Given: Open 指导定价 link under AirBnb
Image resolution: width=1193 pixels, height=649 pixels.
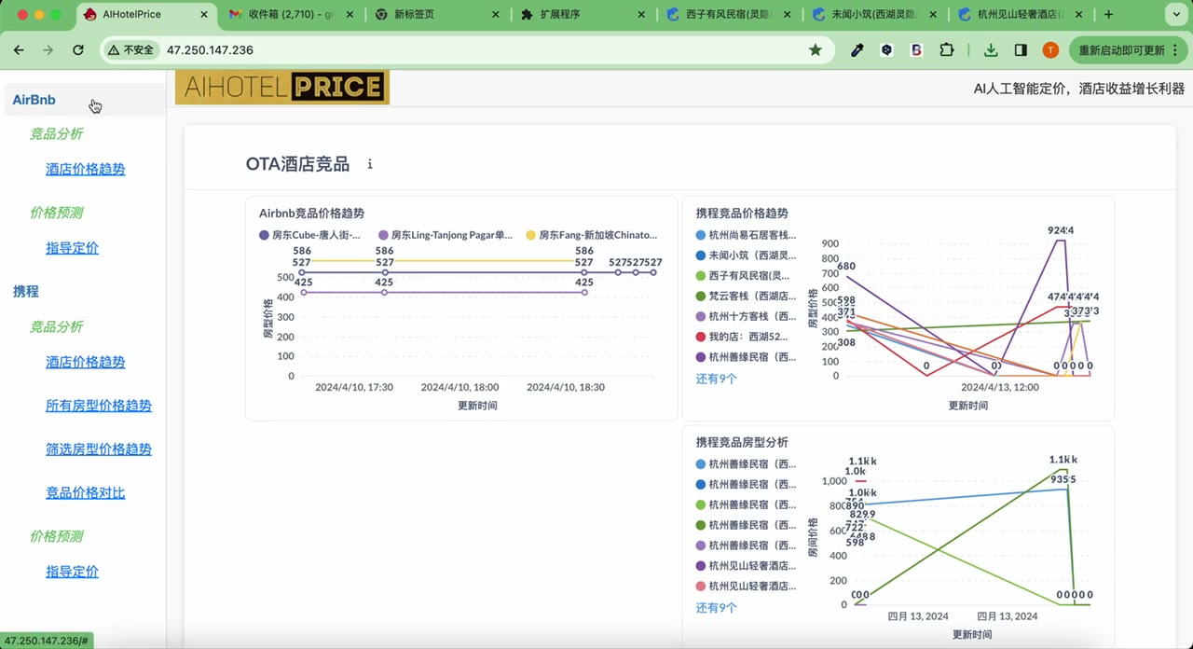Looking at the screenshot, I should coord(73,249).
